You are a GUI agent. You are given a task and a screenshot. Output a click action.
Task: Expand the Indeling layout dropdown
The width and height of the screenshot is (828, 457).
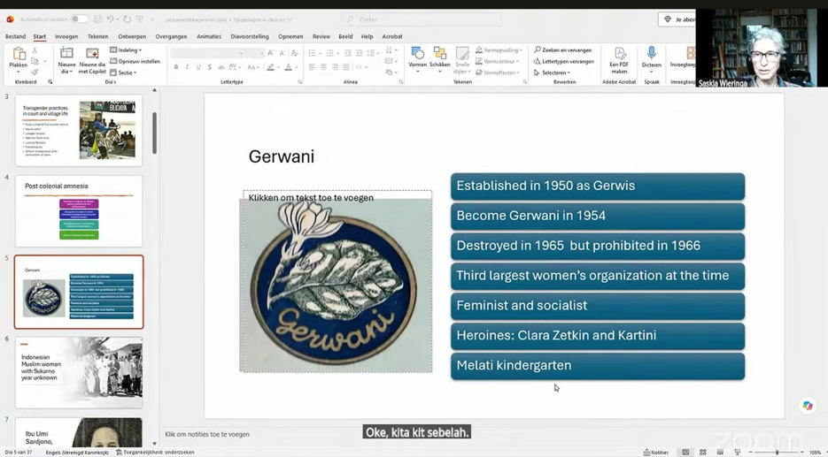[126, 50]
